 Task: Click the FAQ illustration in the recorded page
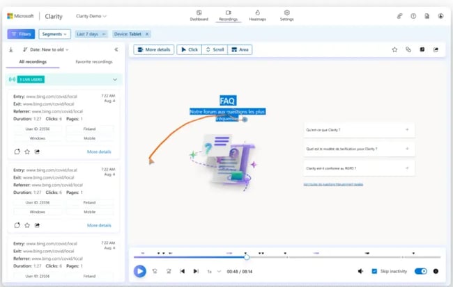click(x=224, y=163)
